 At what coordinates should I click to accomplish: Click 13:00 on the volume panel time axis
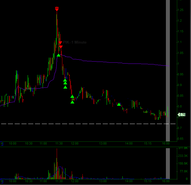(103, 181)
